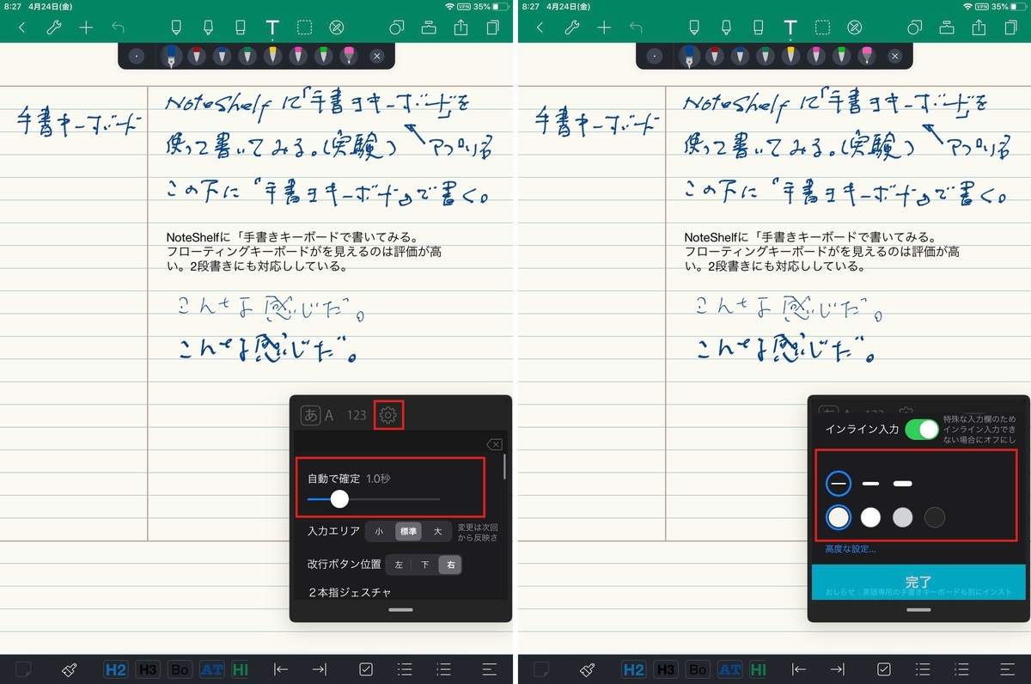Viewport: 1031px width, 684px height.
Task: Select the Highlighter tool
Action: [x=208, y=26]
